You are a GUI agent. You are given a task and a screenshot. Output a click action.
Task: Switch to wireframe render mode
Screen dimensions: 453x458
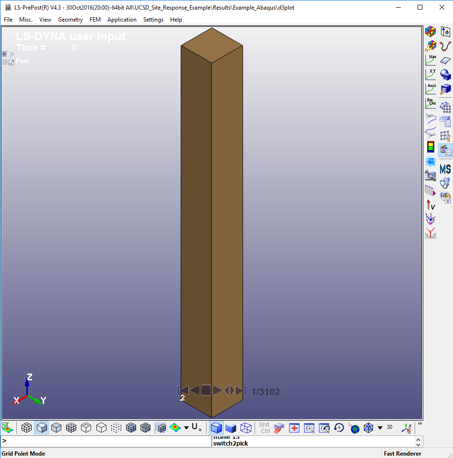tap(246, 427)
